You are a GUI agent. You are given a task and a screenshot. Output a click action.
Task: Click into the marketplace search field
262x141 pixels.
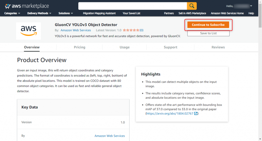click(x=133, y=6)
